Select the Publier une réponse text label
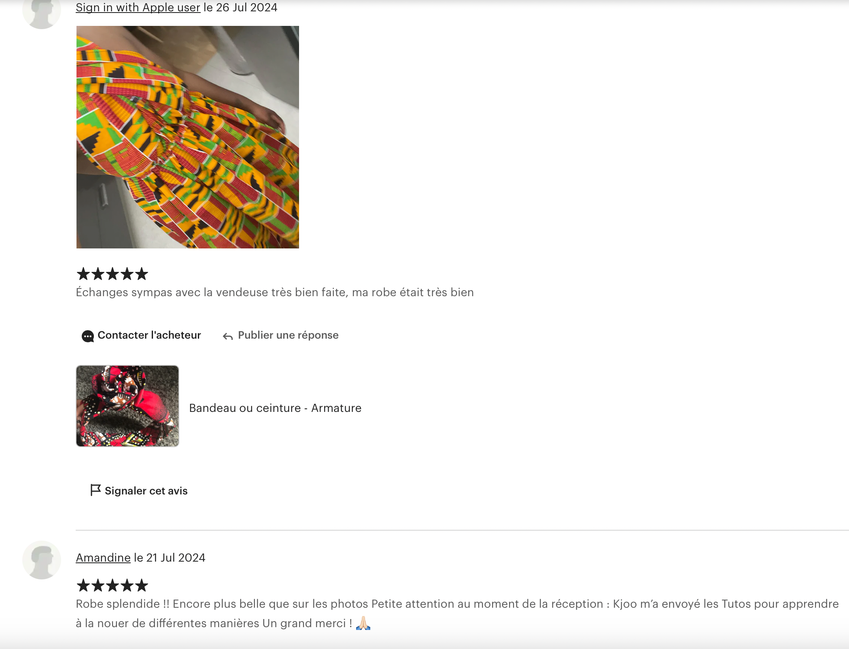The image size is (849, 649). [288, 335]
